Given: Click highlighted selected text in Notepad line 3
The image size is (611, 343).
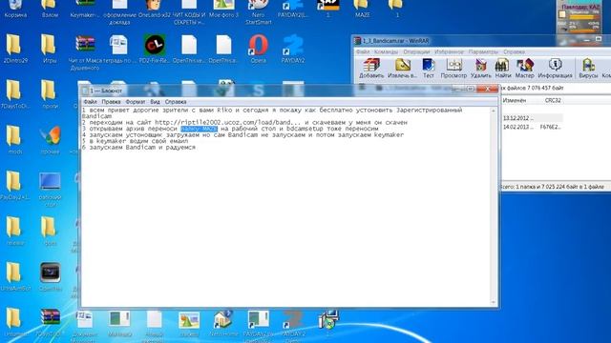Looking at the screenshot, I should [199, 129].
